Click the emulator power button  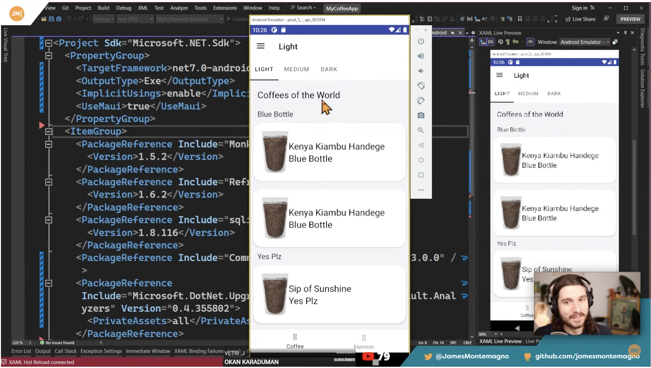click(421, 41)
